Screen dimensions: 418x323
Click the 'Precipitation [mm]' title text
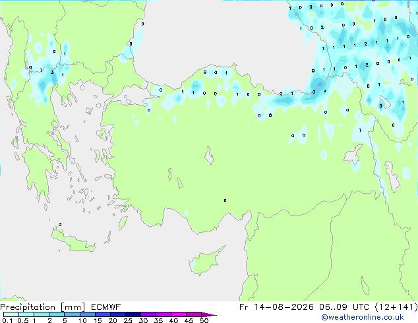click(x=42, y=307)
